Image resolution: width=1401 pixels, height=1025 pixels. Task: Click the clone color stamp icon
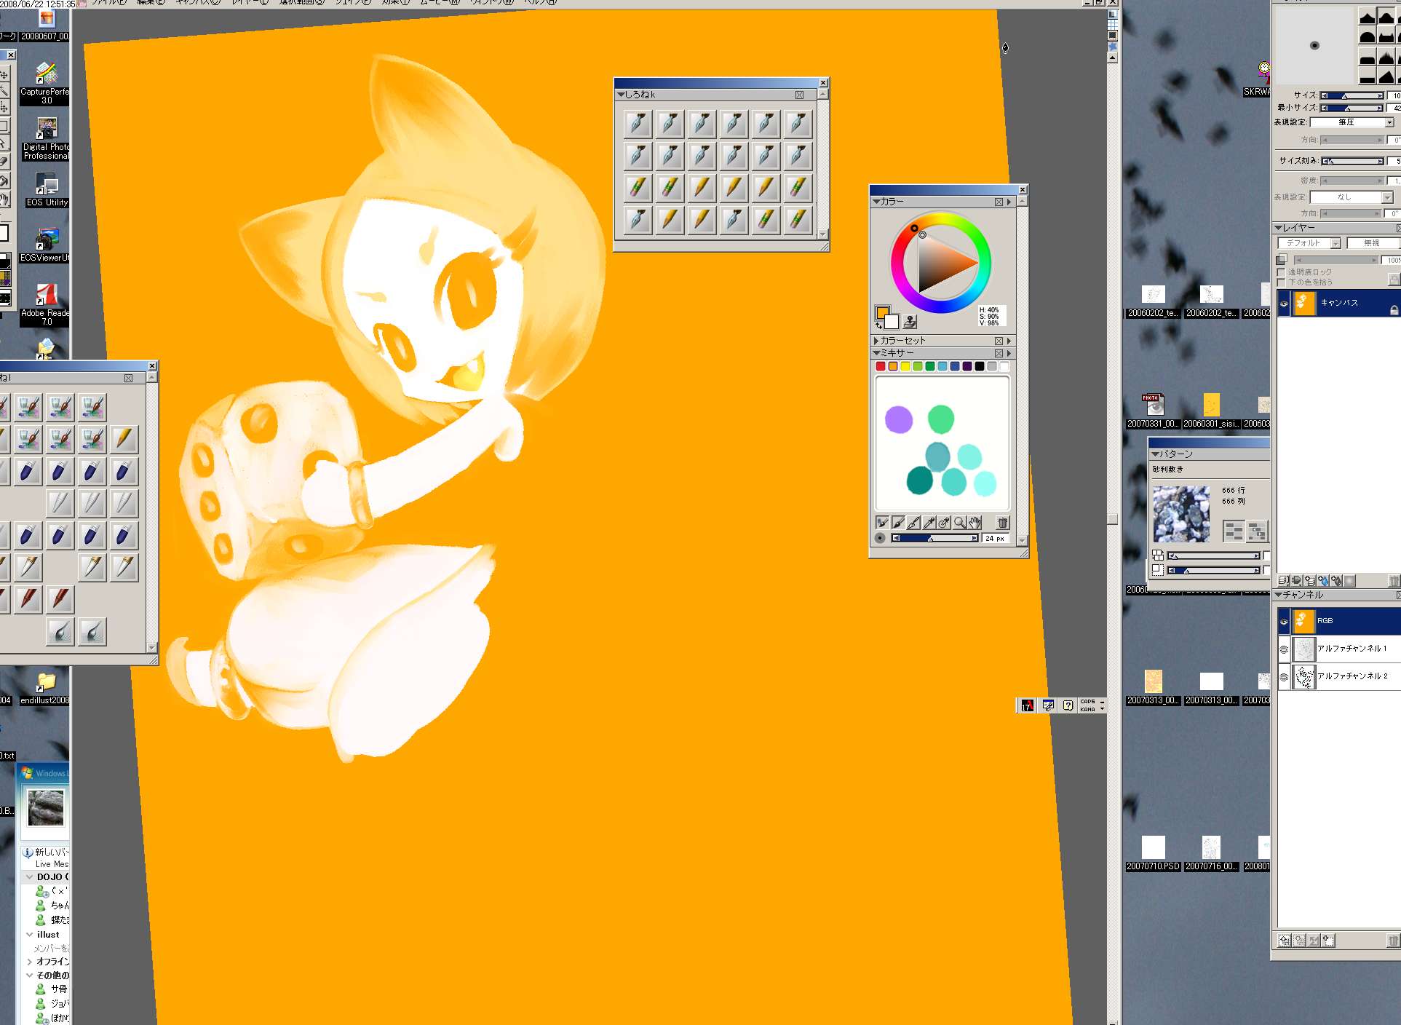click(910, 320)
